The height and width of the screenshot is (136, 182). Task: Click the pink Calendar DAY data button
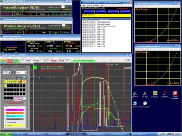click(x=18, y=98)
